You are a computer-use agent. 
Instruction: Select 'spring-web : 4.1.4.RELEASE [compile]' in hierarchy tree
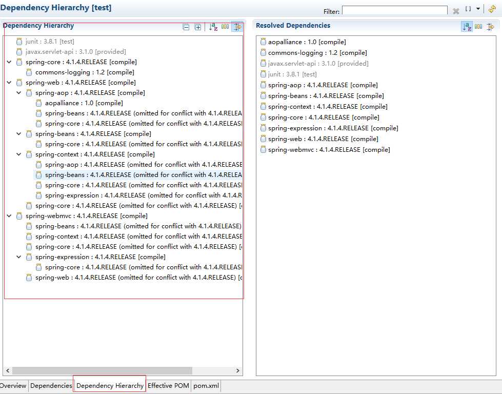[x=81, y=82]
